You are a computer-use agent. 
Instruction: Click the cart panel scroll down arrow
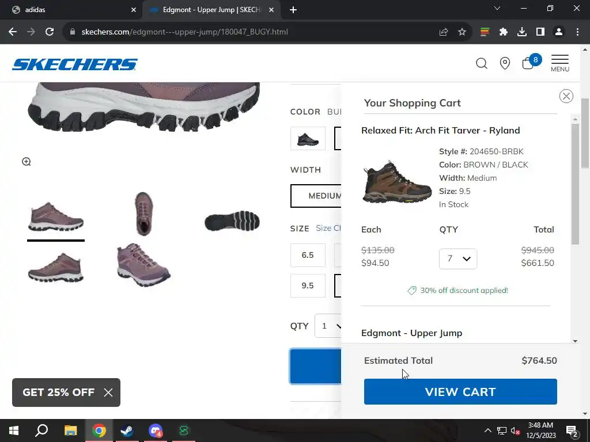click(x=575, y=341)
